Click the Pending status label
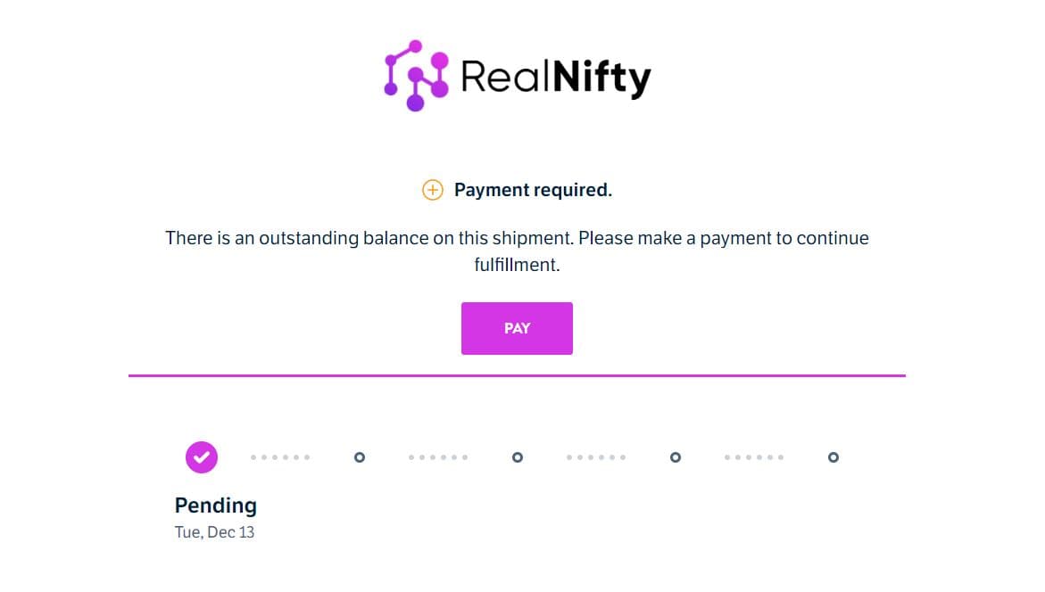1045x592 pixels. point(215,506)
